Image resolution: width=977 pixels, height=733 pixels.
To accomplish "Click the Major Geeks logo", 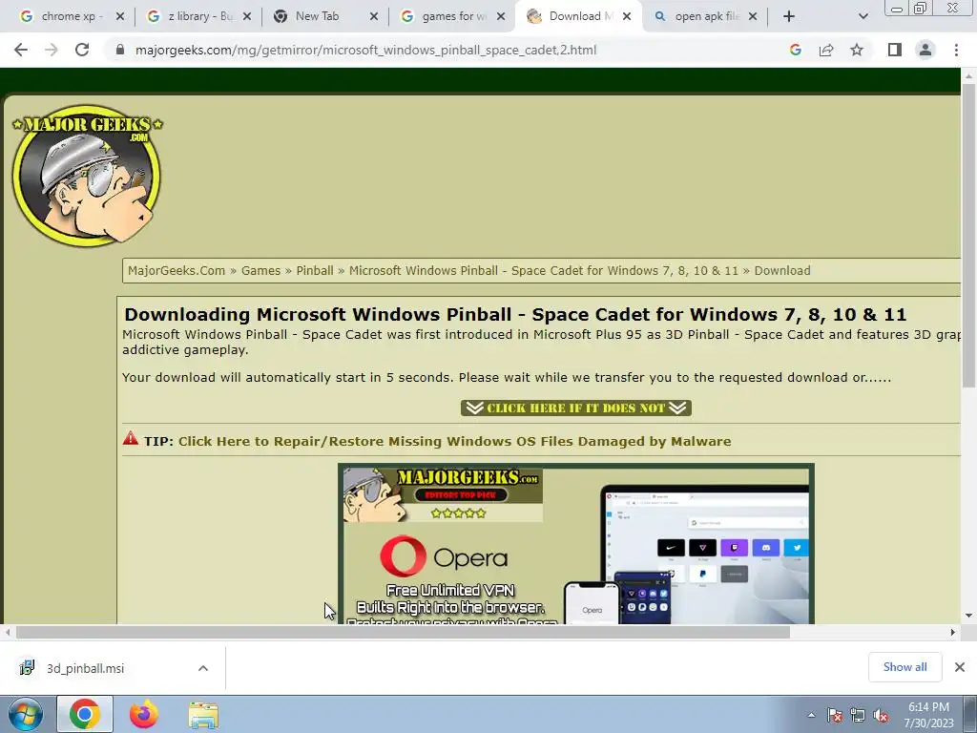I will (87, 176).
